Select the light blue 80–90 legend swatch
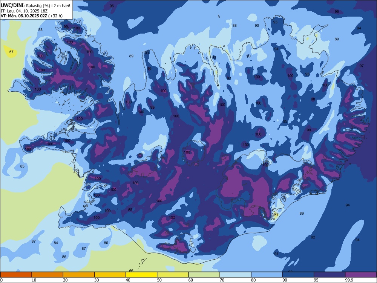 [x=267, y=275]
